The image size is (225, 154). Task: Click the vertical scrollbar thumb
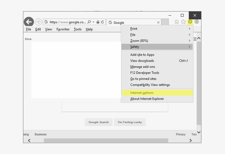pyautogui.click(x=199, y=83)
